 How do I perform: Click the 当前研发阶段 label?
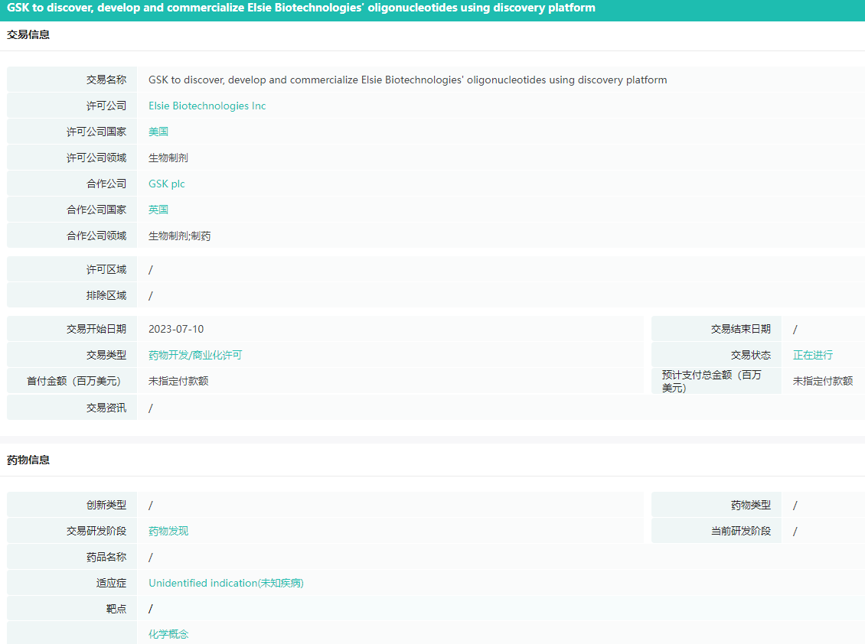coord(740,531)
